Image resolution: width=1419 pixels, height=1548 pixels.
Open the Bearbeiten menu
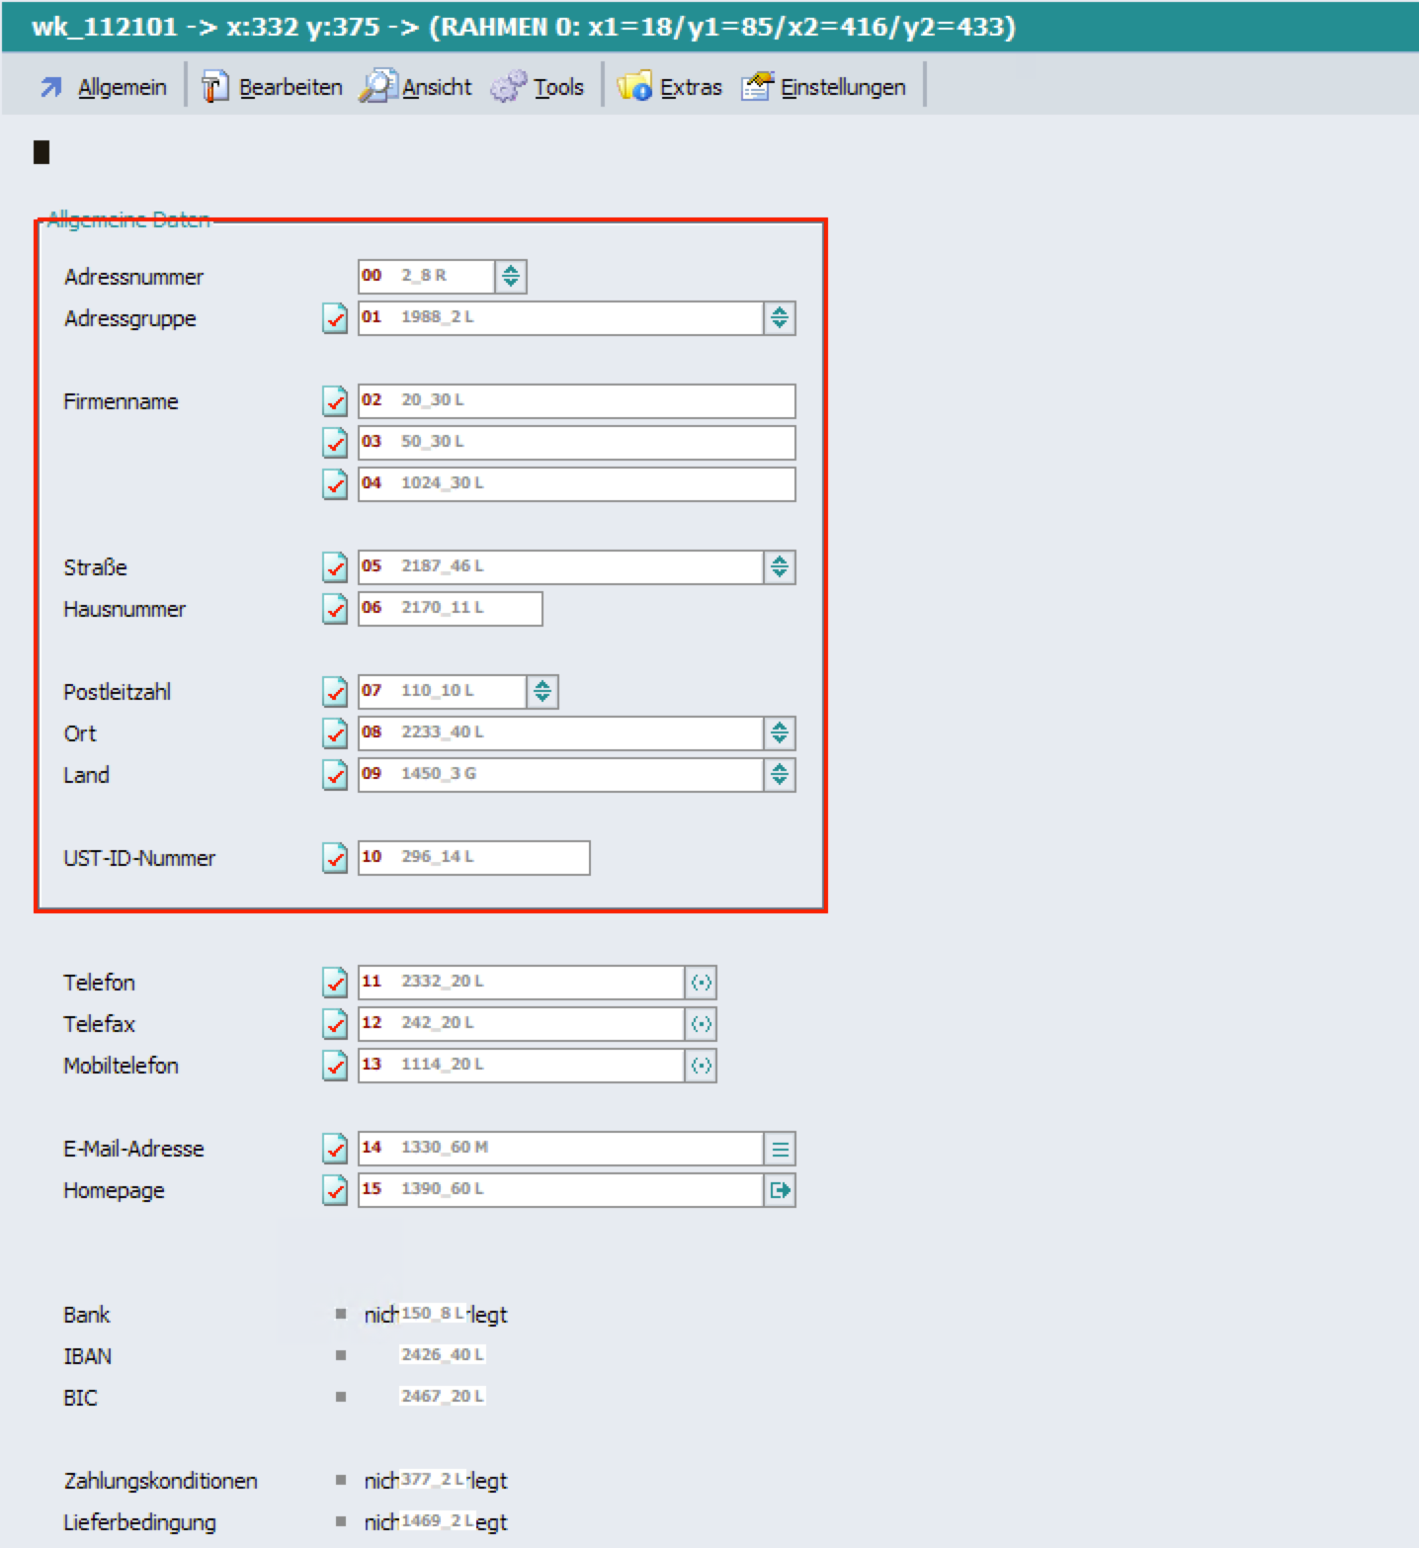[x=273, y=87]
